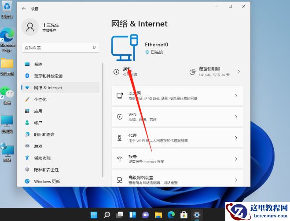Open 应用 settings category

(60, 111)
